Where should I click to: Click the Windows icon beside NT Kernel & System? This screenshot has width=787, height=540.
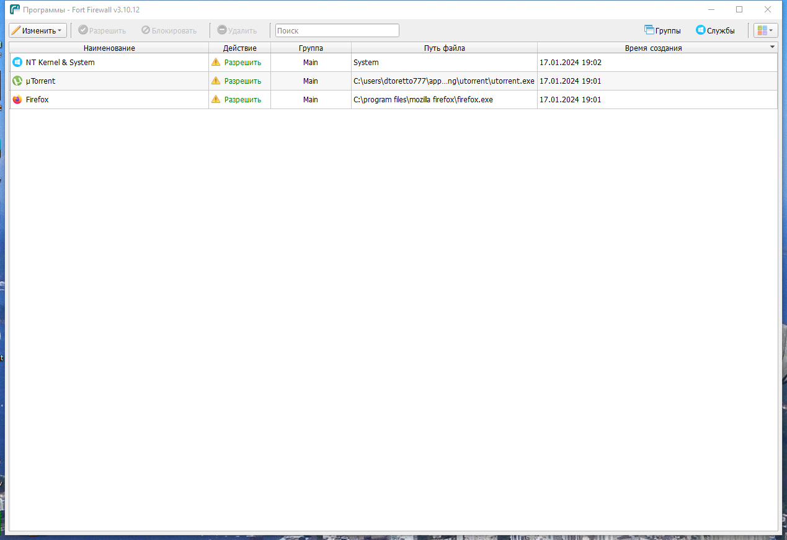[x=17, y=63]
